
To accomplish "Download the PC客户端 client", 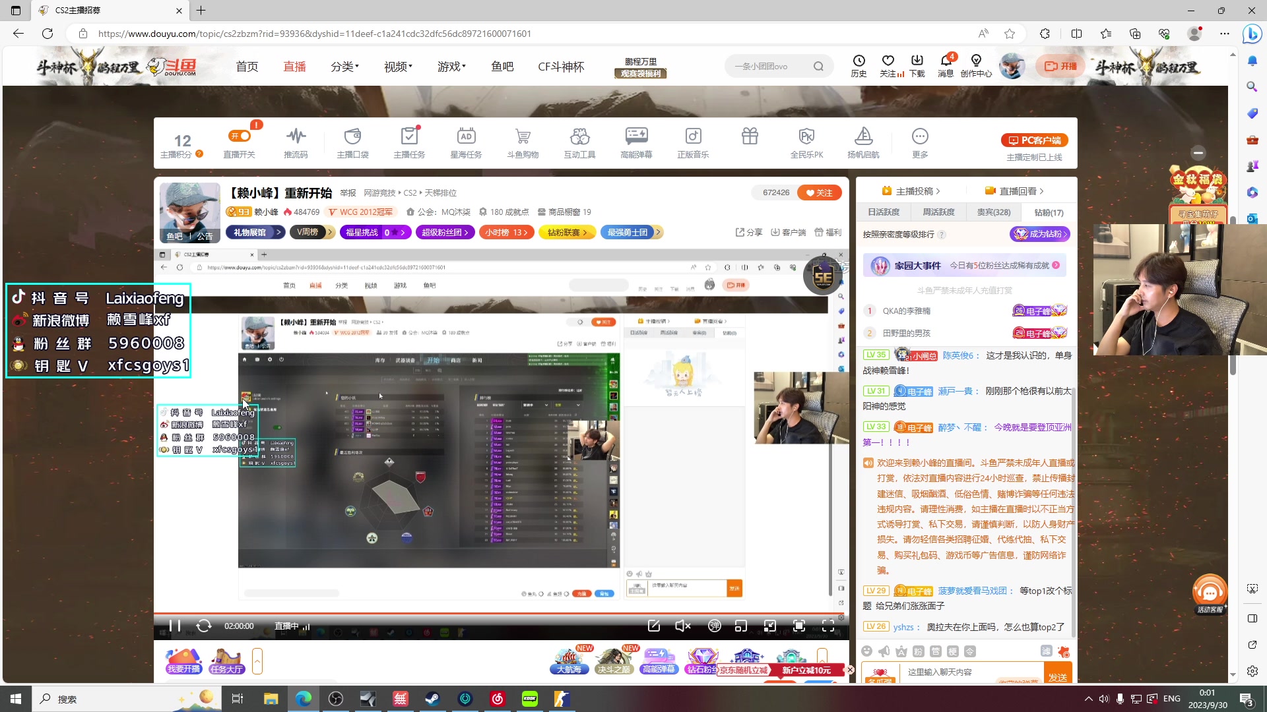I will coord(1034,140).
